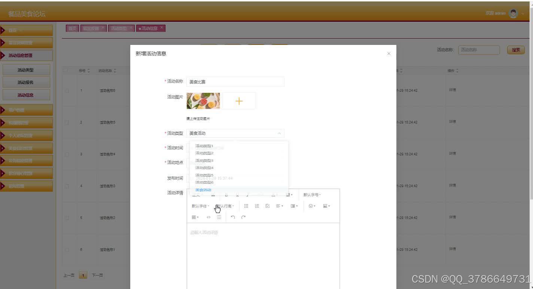Collapse the 活动类型 select showing 美食活动
533x289 pixels.
(x=235, y=133)
